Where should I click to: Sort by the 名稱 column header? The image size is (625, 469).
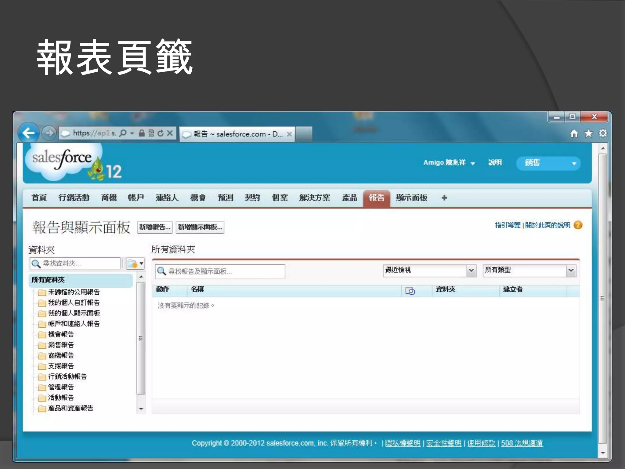[x=197, y=289]
